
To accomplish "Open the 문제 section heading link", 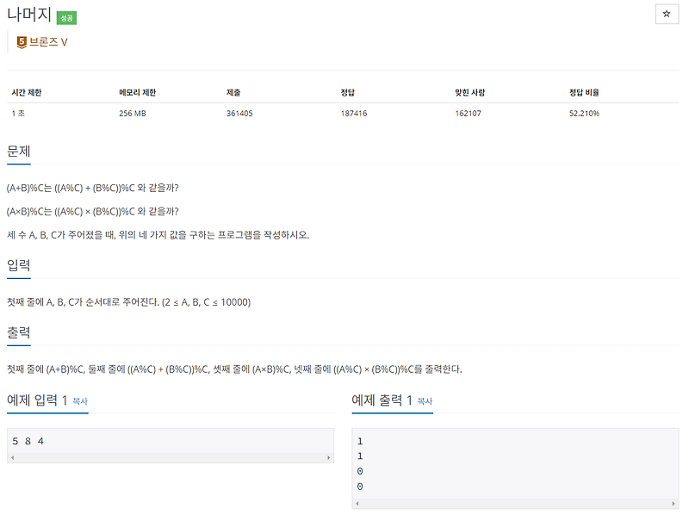I will coord(20,150).
